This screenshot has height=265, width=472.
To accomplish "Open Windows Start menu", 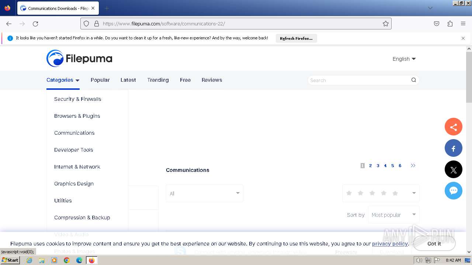I will coord(10,260).
